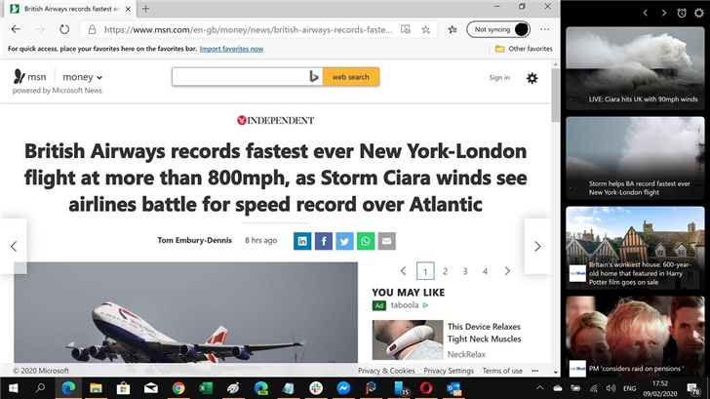Expand the money section dropdown
710x399 pixels.
[82, 77]
